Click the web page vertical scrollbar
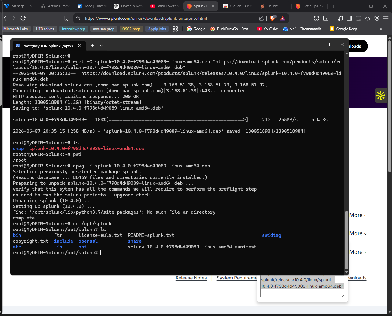This screenshot has width=392, height=316. tap(390, 107)
